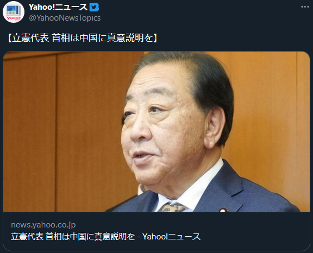Viewport: 313px width, 253px height.
Task: Open card title 立憲代表 首相は中国に真意説明を - Yahoo!ニュース
Action: 105,237
